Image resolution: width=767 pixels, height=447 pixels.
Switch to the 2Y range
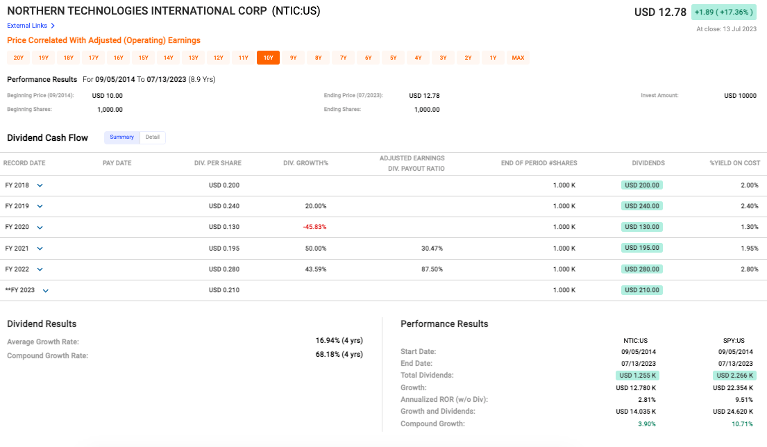click(x=468, y=58)
